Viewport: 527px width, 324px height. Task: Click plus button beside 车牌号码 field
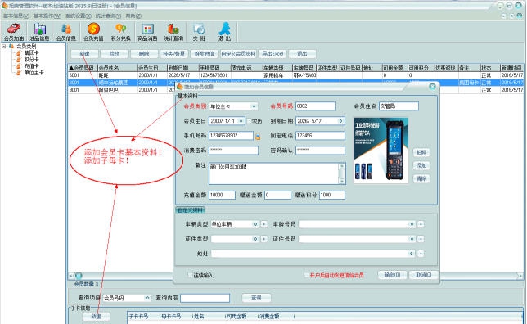click(x=421, y=224)
